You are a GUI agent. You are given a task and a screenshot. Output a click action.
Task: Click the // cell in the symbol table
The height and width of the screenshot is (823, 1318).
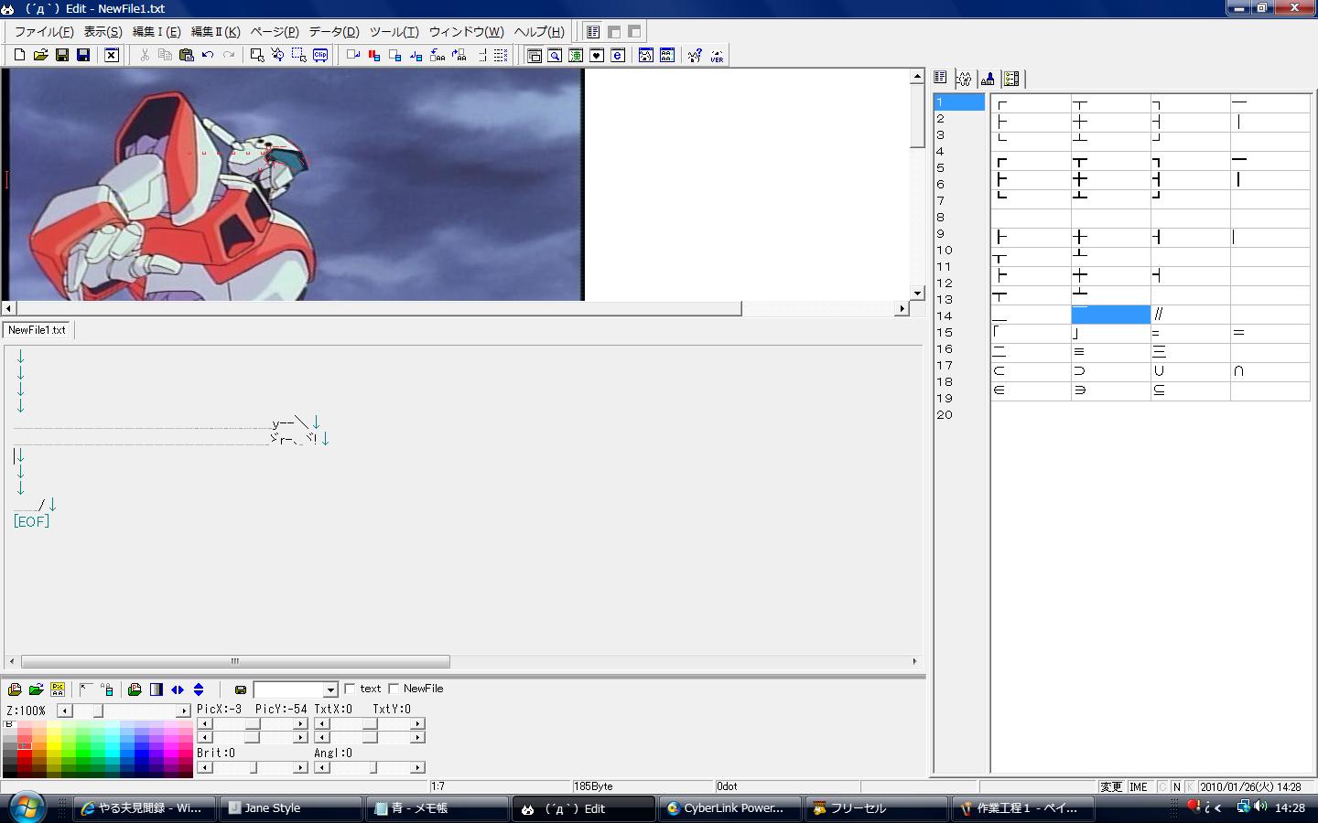tap(1190, 315)
